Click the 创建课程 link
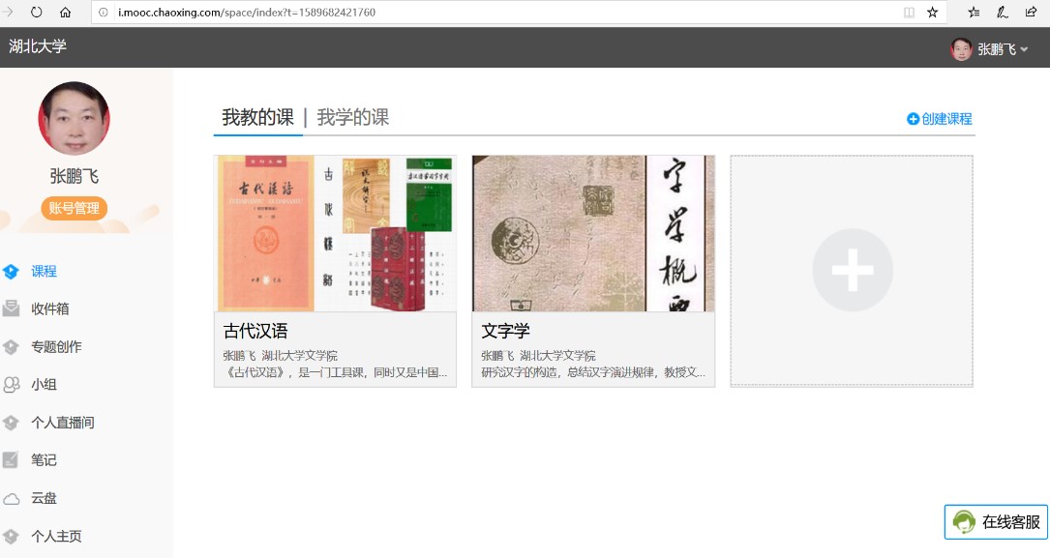The height and width of the screenshot is (558, 1050). pos(939,119)
